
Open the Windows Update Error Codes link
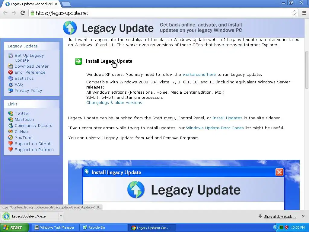[215, 128]
